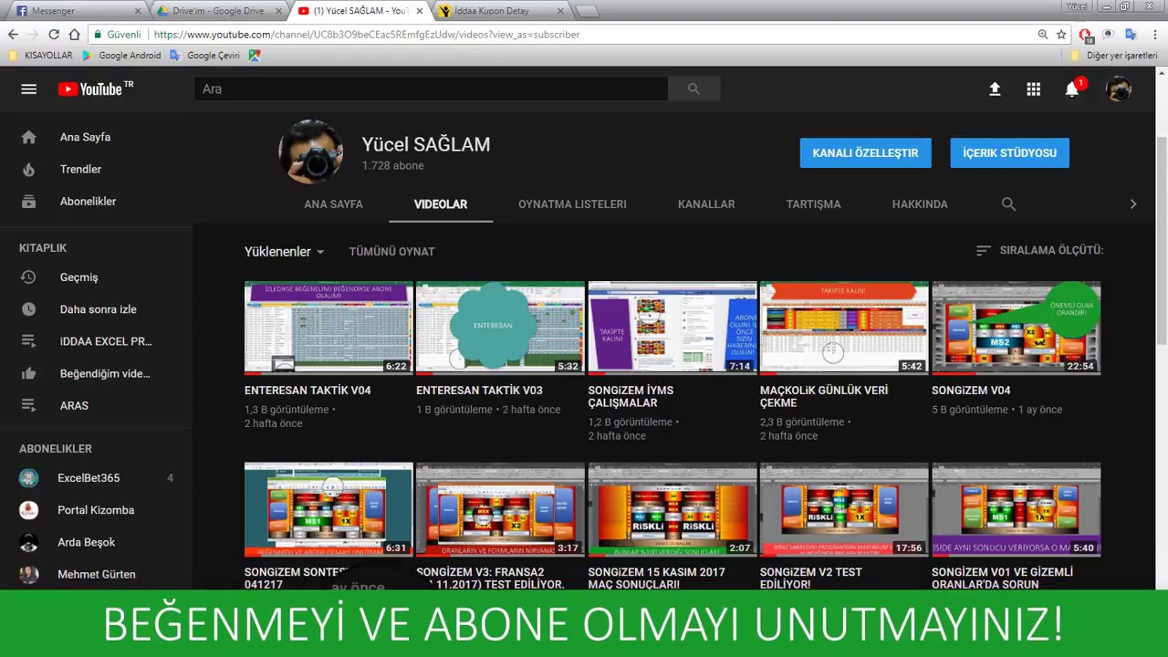Screen dimensions: 1168x657
Task: Open the notifications bell
Action: 1072,89
